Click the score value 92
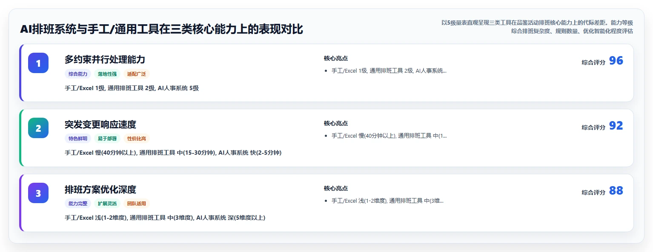 coord(616,126)
